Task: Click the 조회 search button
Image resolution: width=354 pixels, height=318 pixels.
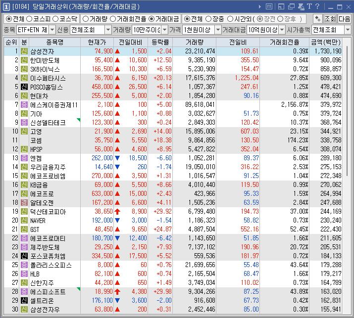Action: [x=330, y=19]
